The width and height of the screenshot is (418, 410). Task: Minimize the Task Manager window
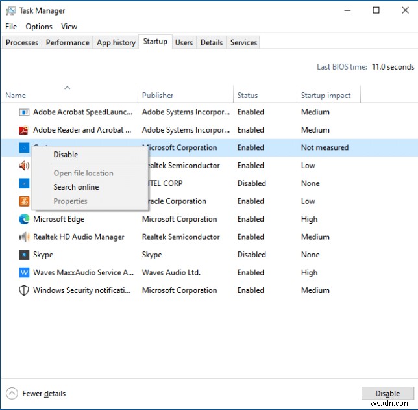tap(347, 10)
